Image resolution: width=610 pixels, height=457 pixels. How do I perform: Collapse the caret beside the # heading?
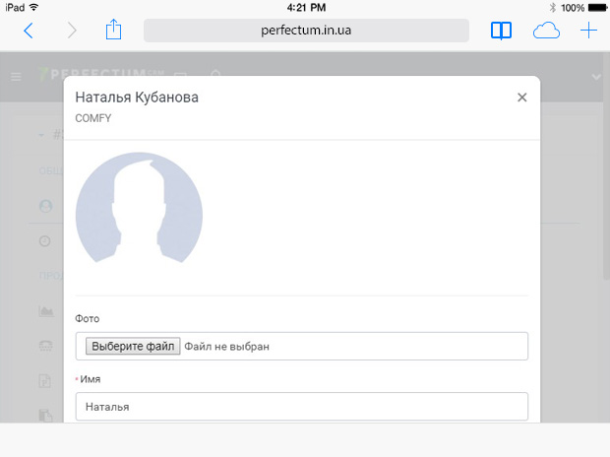point(41,135)
